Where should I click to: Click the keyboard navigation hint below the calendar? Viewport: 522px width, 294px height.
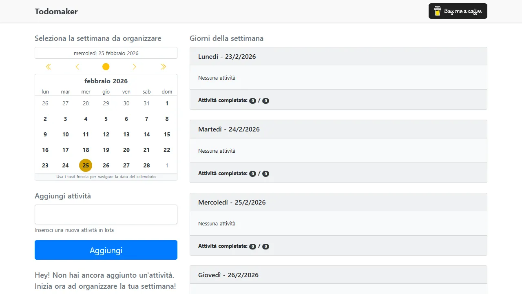[106, 176]
